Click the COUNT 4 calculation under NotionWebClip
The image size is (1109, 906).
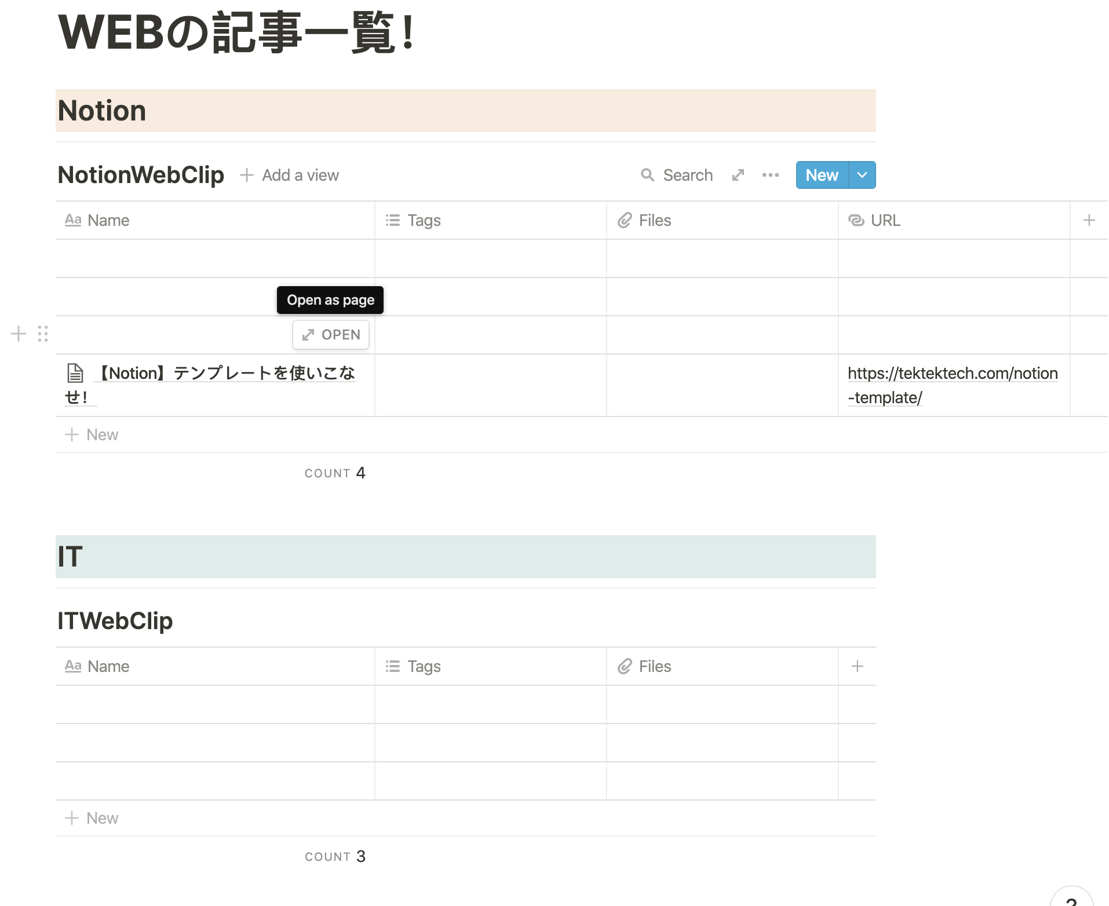click(335, 473)
